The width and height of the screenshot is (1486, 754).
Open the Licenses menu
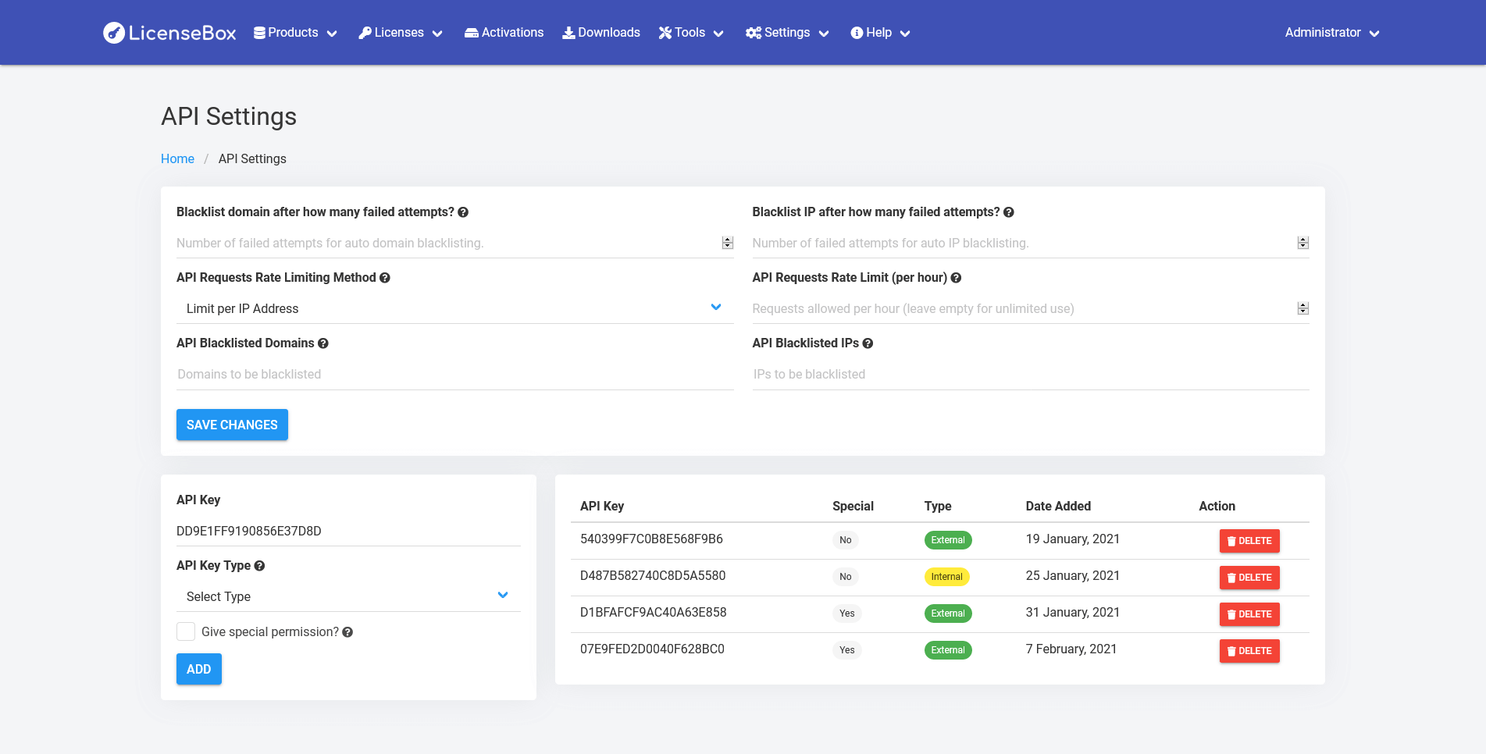point(401,33)
